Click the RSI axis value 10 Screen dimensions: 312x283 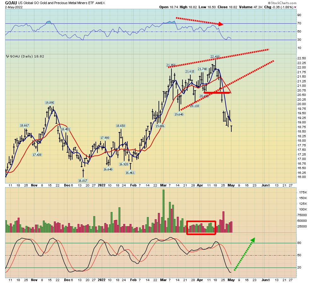(299, 48)
